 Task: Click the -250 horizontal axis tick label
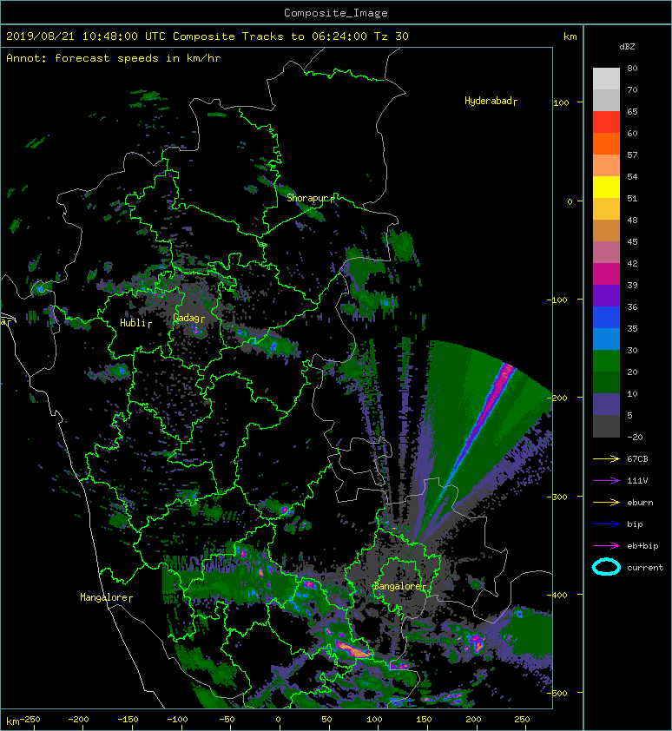[x=30, y=720]
